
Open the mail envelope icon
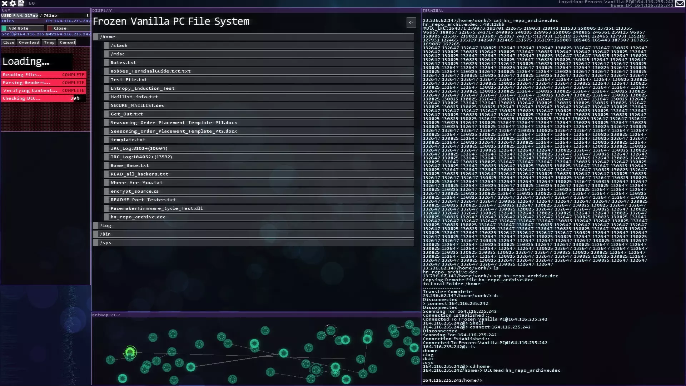680,4
